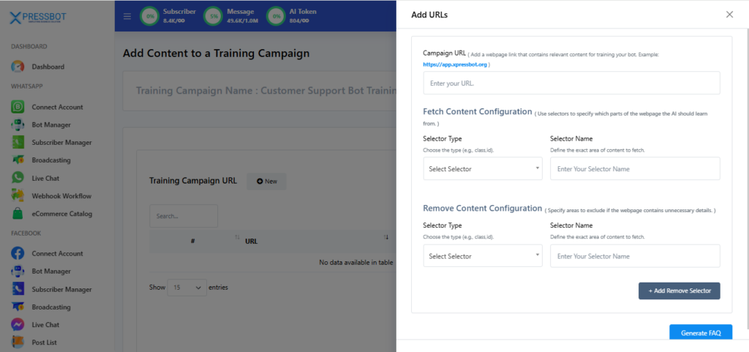
Task: Click the eCommerce Catalog bag icon
Action: click(x=18, y=214)
